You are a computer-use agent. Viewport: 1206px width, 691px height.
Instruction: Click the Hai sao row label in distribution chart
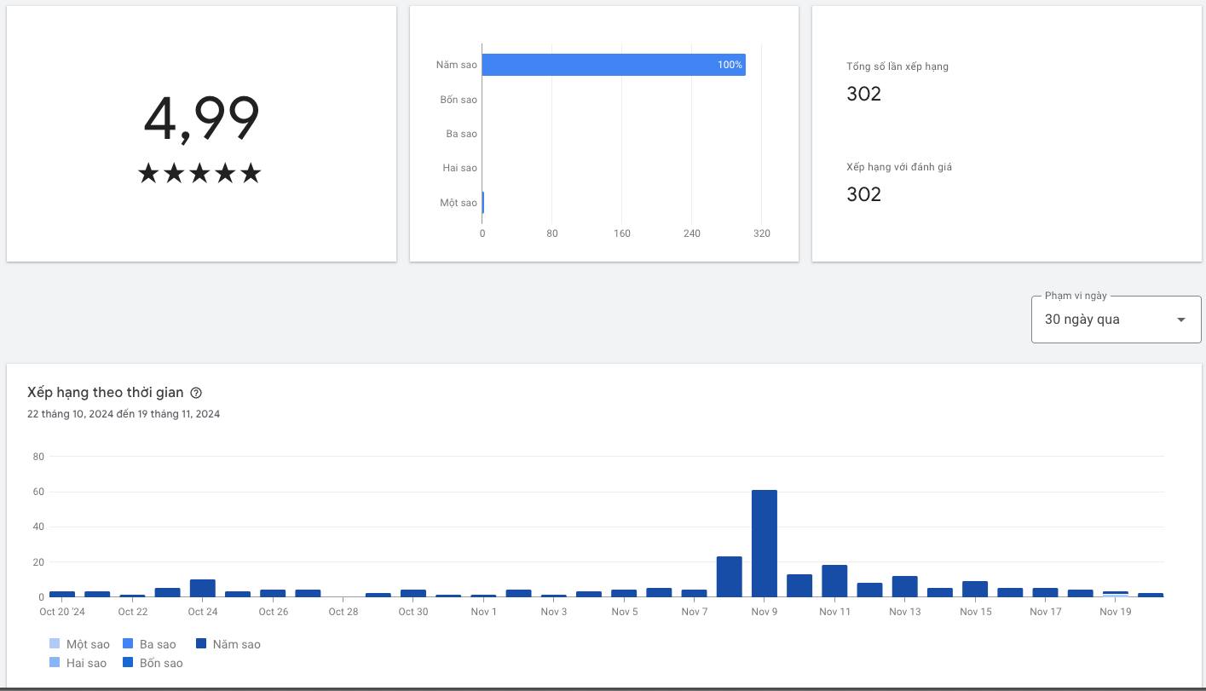point(460,168)
